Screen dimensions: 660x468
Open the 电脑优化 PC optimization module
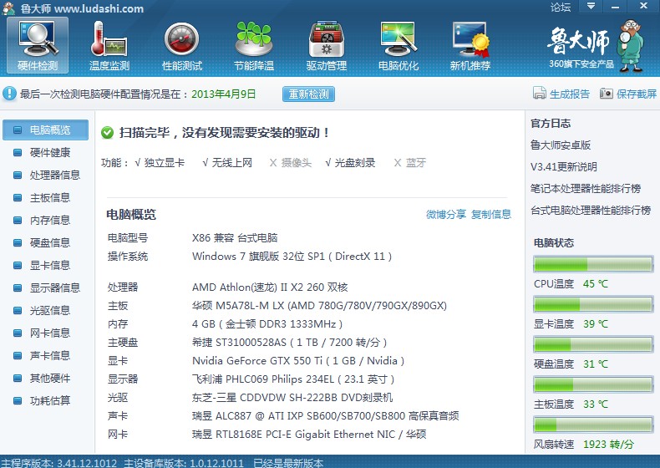point(399,45)
